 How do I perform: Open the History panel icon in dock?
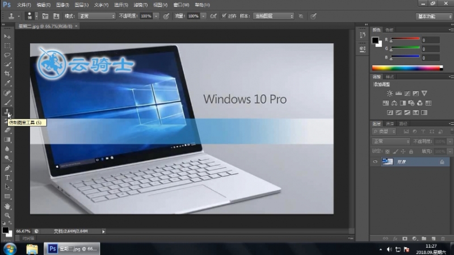[x=362, y=35]
